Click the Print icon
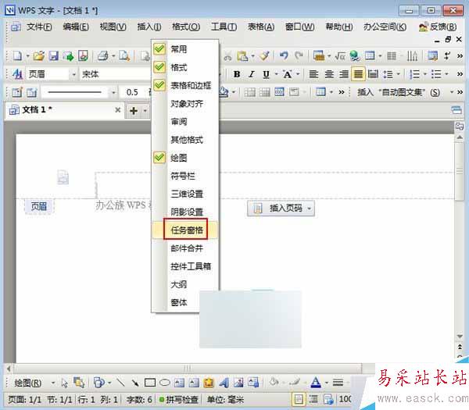The width and height of the screenshot is (469, 410). click(103, 55)
